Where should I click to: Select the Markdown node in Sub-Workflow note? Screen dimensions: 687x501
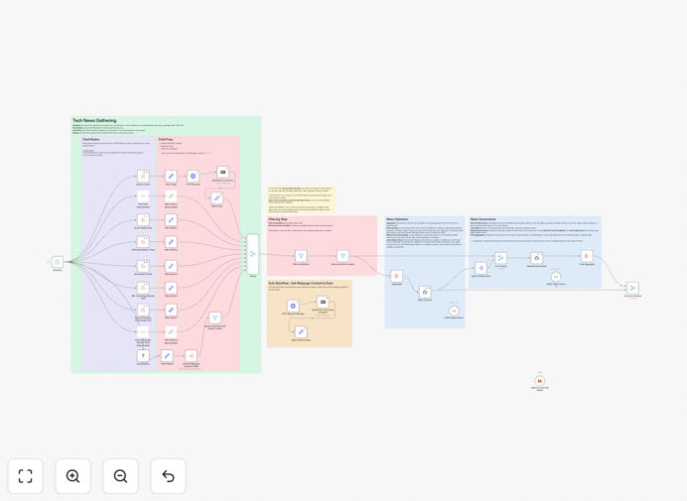323,303
